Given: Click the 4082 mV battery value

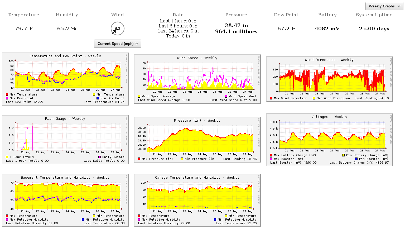Looking at the screenshot, I should [327, 28].
